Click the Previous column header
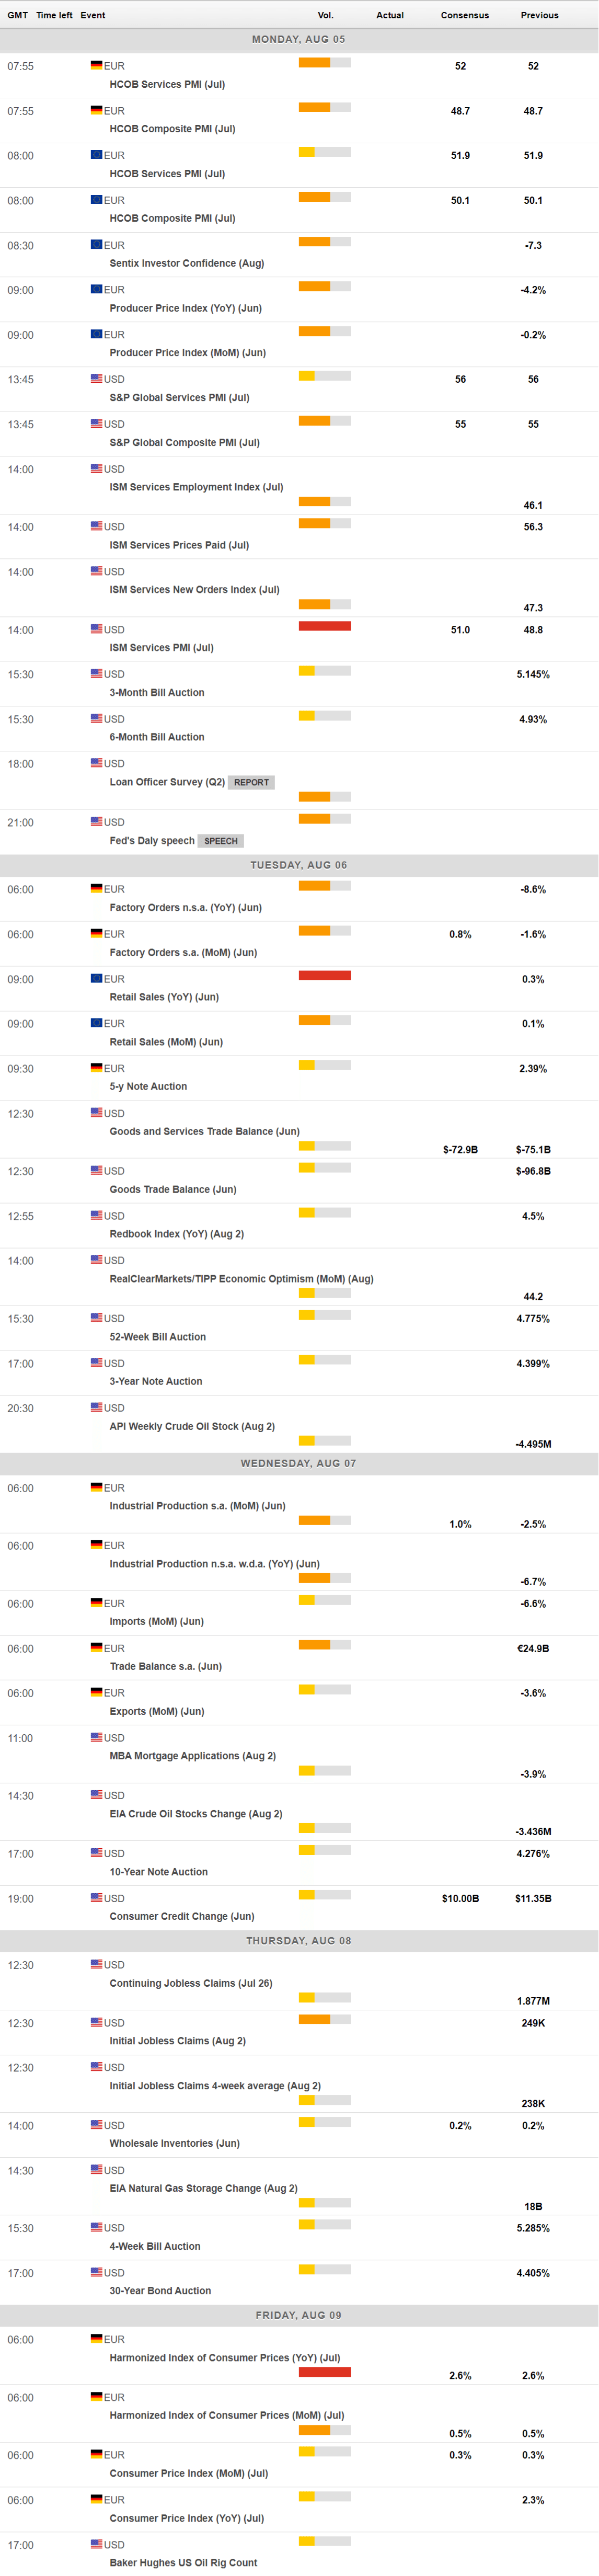This screenshot has height=2576, width=599. 539,15
